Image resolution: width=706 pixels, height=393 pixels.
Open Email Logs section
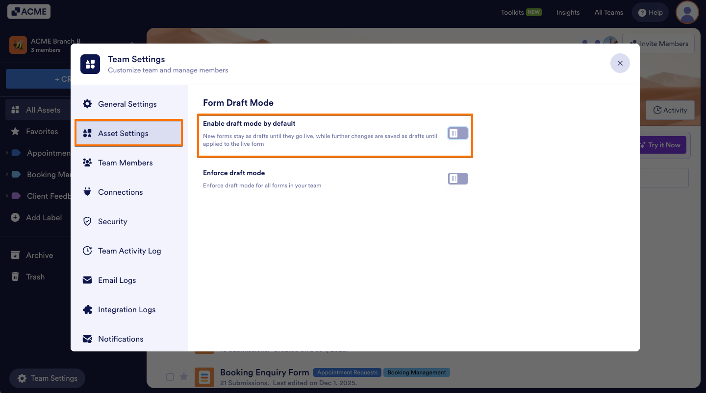[x=129, y=280]
